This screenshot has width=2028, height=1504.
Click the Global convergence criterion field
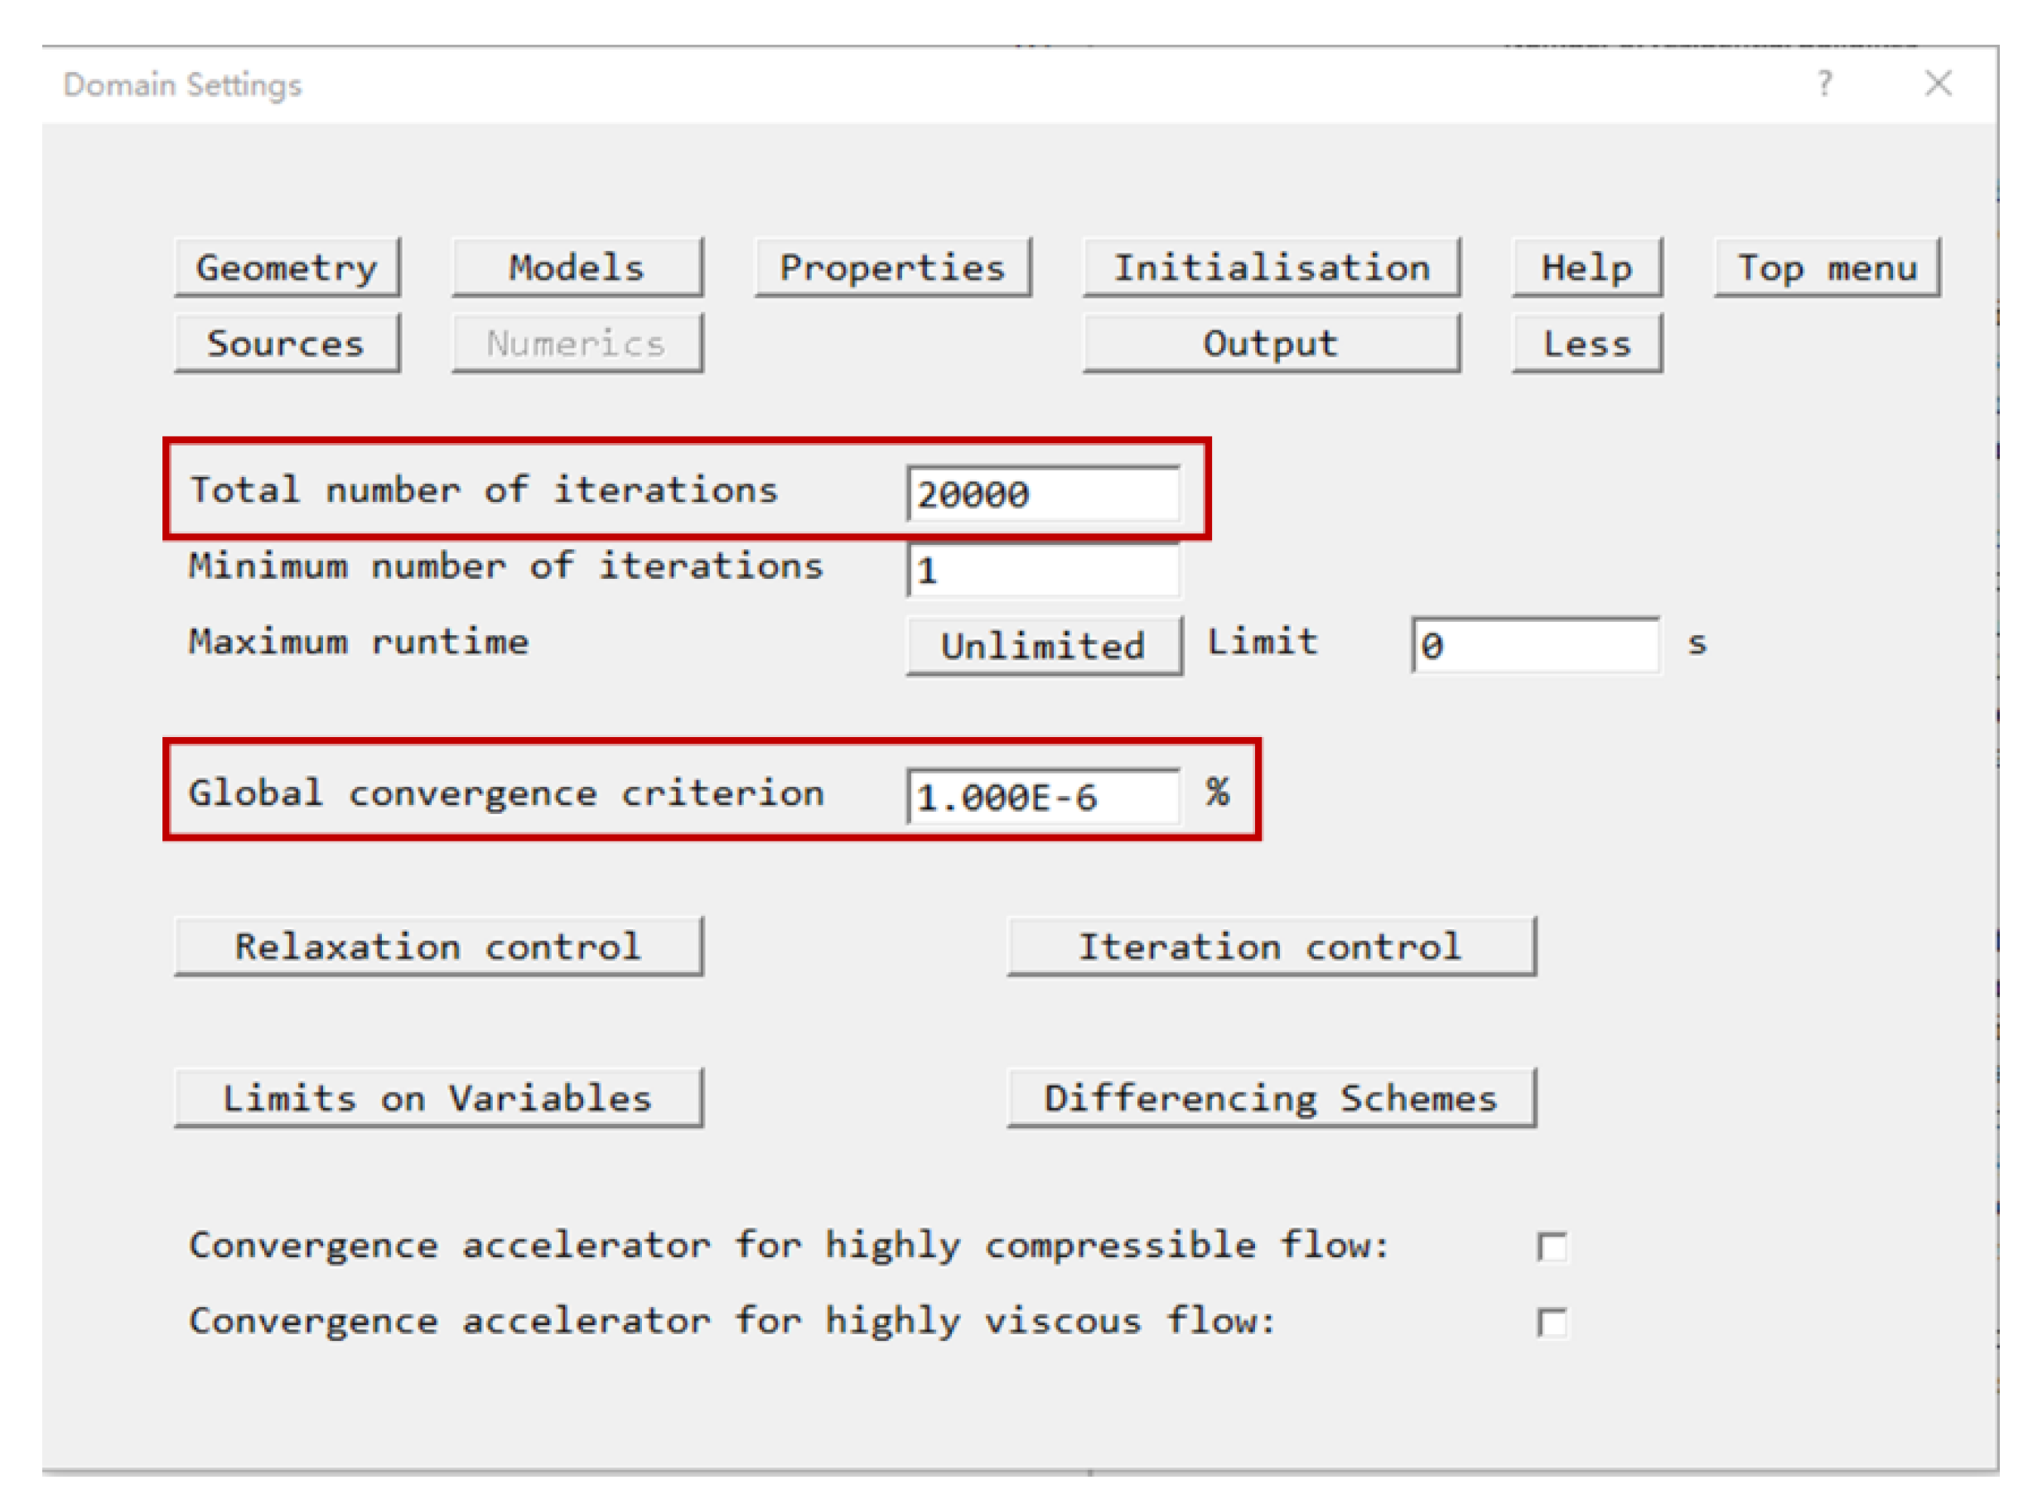pyautogui.click(x=1043, y=797)
